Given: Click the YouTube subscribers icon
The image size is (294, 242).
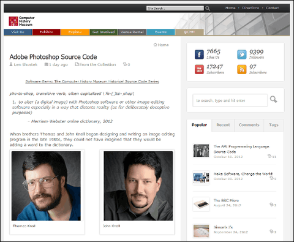Looking at the screenshot, I should pos(199,69).
